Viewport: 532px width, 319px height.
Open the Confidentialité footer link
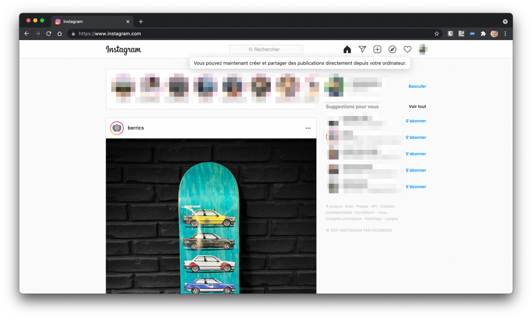click(339, 212)
